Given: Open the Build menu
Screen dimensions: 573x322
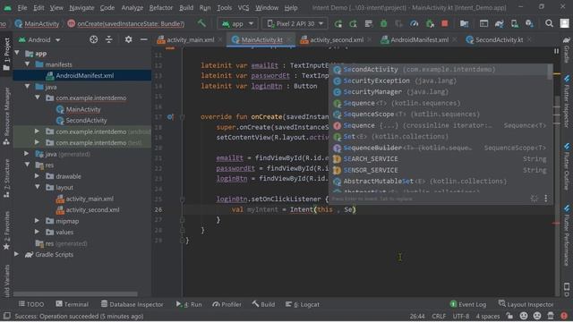Looking at the screenshot, I should click(x=186, y=7).
